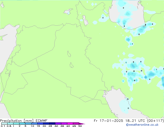
Task: Select the Fr 17-01-2025 date label
Action: pyautogui.click(x=108, y=121)
